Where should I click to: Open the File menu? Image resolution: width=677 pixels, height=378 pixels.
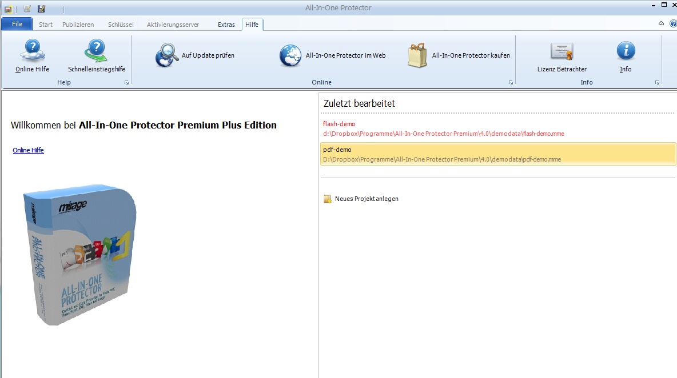click(17, 24)
